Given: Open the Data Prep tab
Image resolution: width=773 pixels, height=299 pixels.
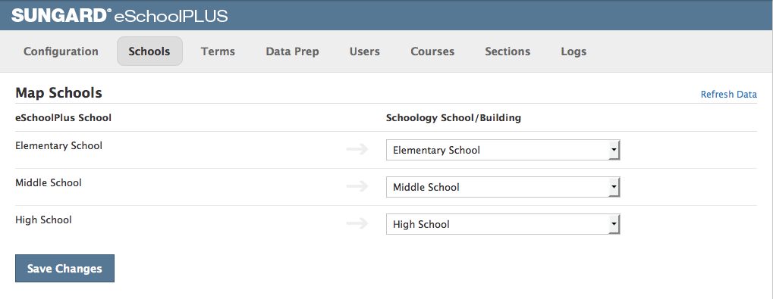Looking at the screenshot, I should 292,51.
